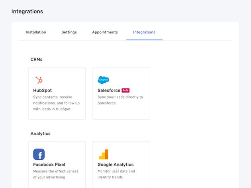Switch to the Installation tab

36,32
